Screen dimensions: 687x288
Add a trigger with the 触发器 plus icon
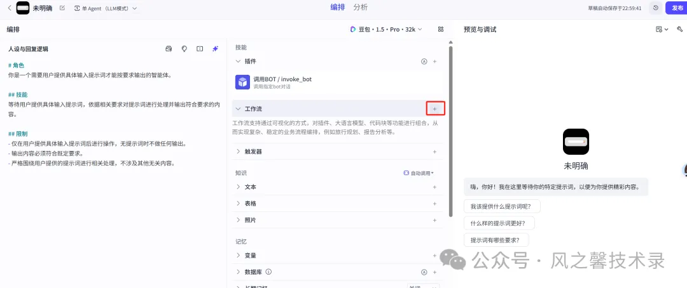coord(434,152)
